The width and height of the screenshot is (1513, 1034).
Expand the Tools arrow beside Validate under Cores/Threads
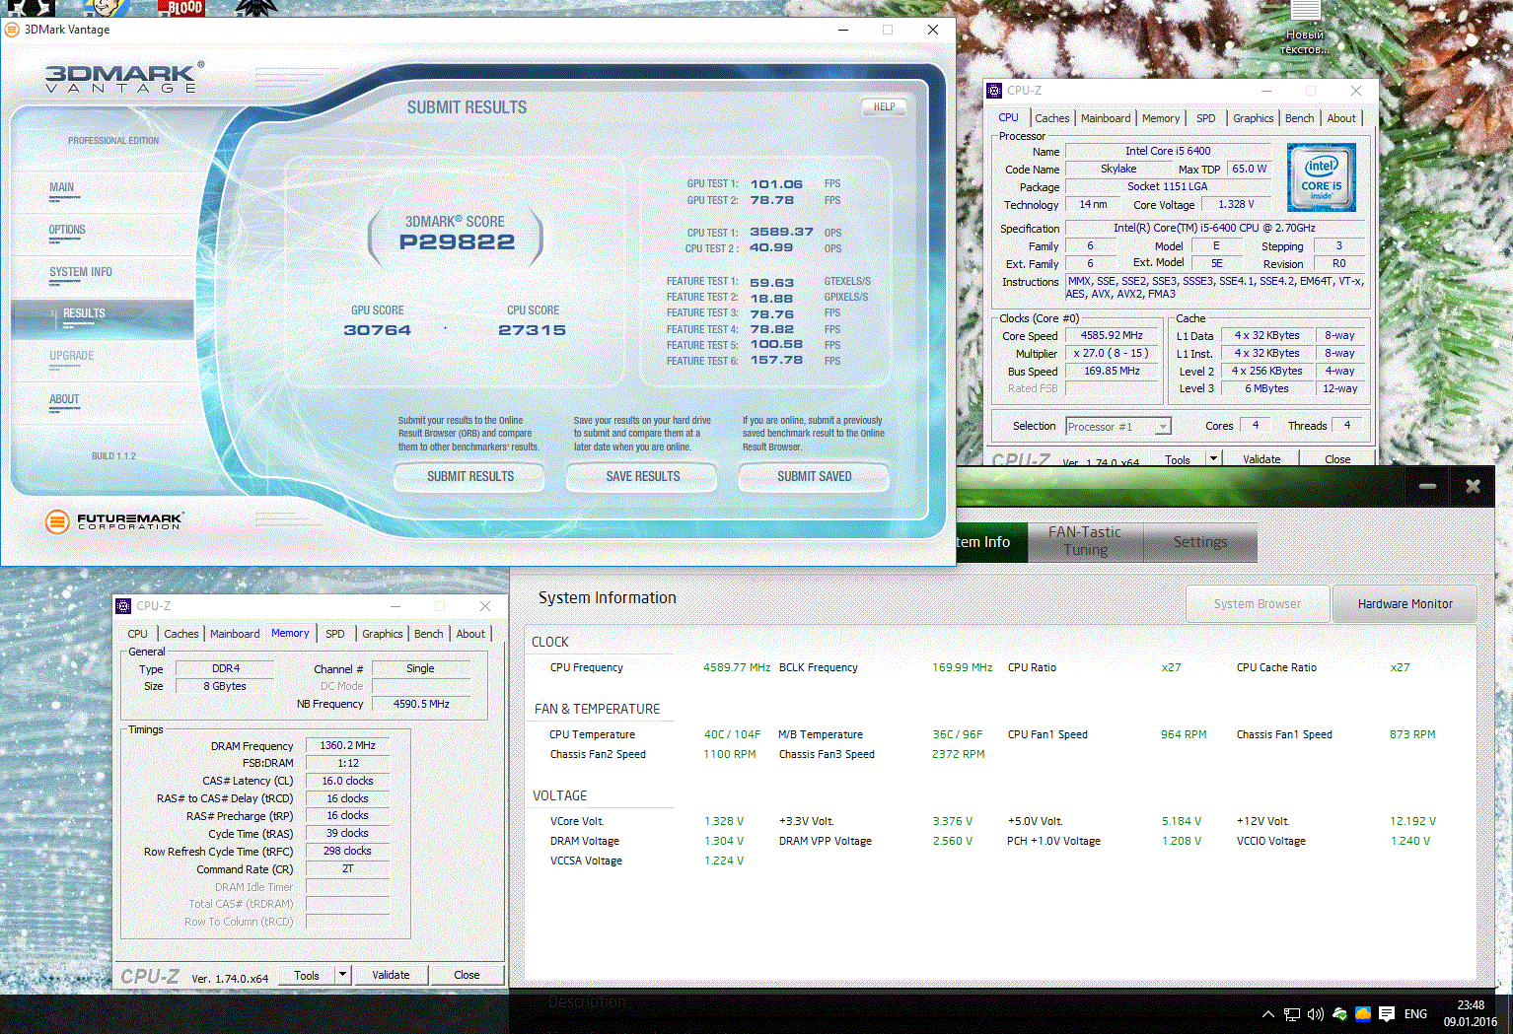coord(1214,458)
